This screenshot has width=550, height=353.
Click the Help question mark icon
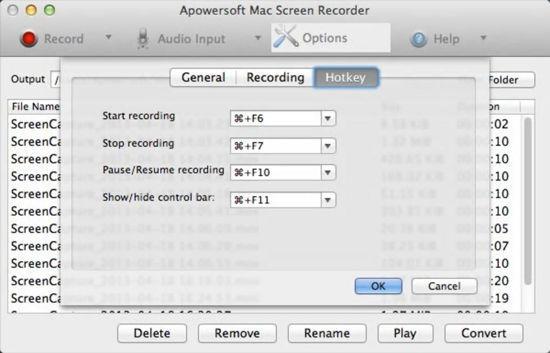[418, 39]
